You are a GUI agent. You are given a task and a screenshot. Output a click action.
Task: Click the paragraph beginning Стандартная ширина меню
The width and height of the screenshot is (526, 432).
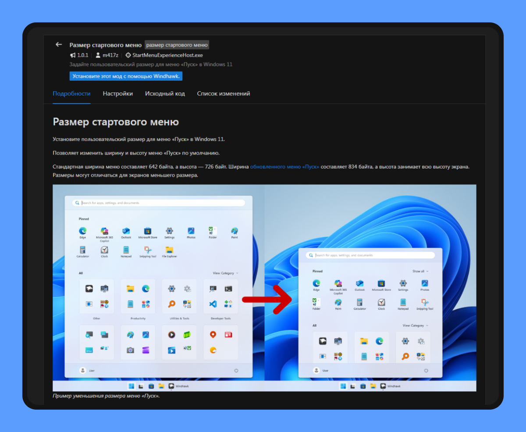pyautogui.click(x=261, y=171)
